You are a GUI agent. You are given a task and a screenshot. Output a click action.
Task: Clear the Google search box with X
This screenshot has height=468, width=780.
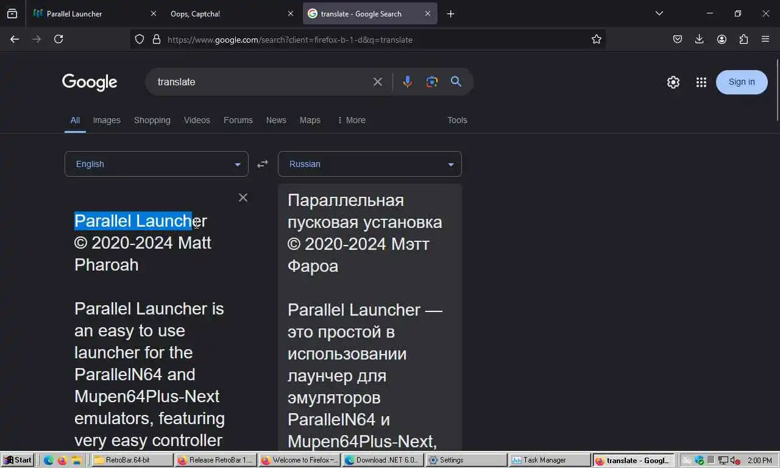(378, 82)
